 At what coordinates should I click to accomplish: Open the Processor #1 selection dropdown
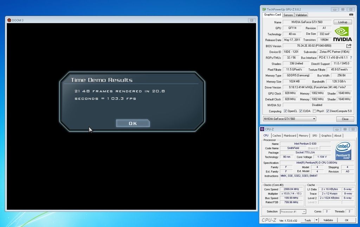293,212
